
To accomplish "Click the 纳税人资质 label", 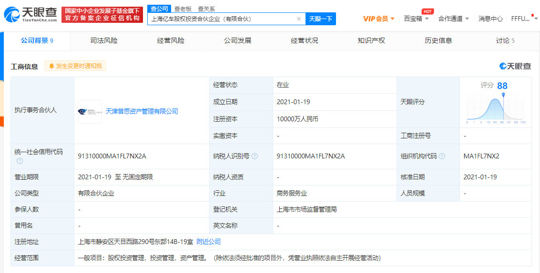I will point(228,177).
